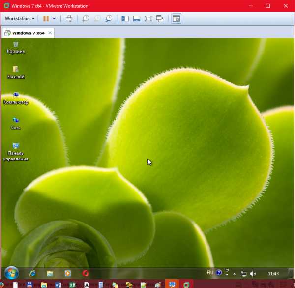The image size is (295, 288).
Task: Open Windows Explorer in guest taskbar
Action: [50, 273]
